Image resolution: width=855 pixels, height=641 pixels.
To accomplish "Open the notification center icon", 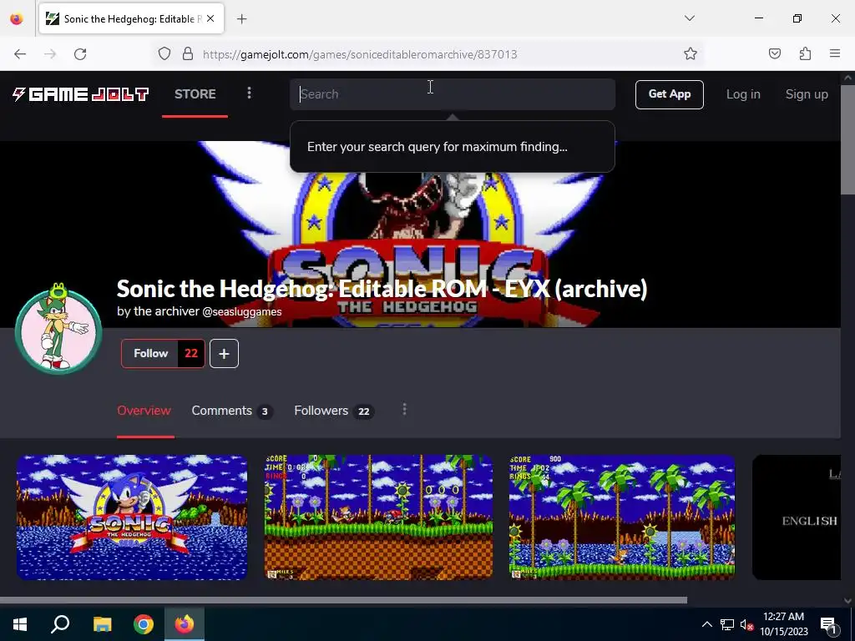I will click(828, 624).
